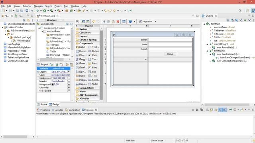Click Remove All Terminated Launches double-X icon in console
Viewport: 255px width, 143px height.
coord(202,110)
